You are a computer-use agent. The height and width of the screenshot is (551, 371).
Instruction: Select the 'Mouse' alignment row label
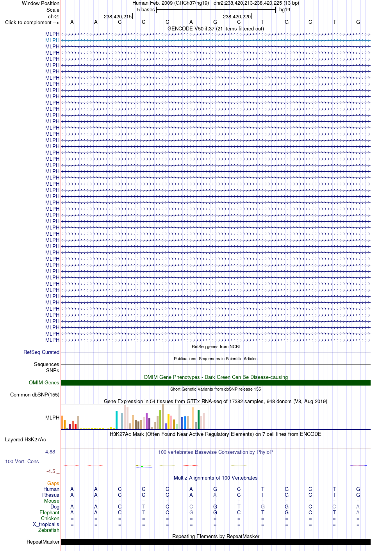tap(52, 501)
